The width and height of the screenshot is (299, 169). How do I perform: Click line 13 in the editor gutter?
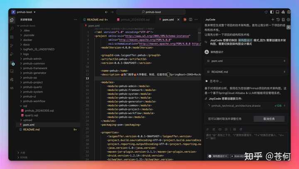point(87,78)
